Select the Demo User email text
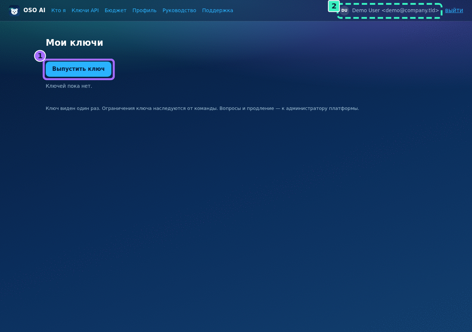The height and width of the screenshot is (332, 472). tap(396, 10)
